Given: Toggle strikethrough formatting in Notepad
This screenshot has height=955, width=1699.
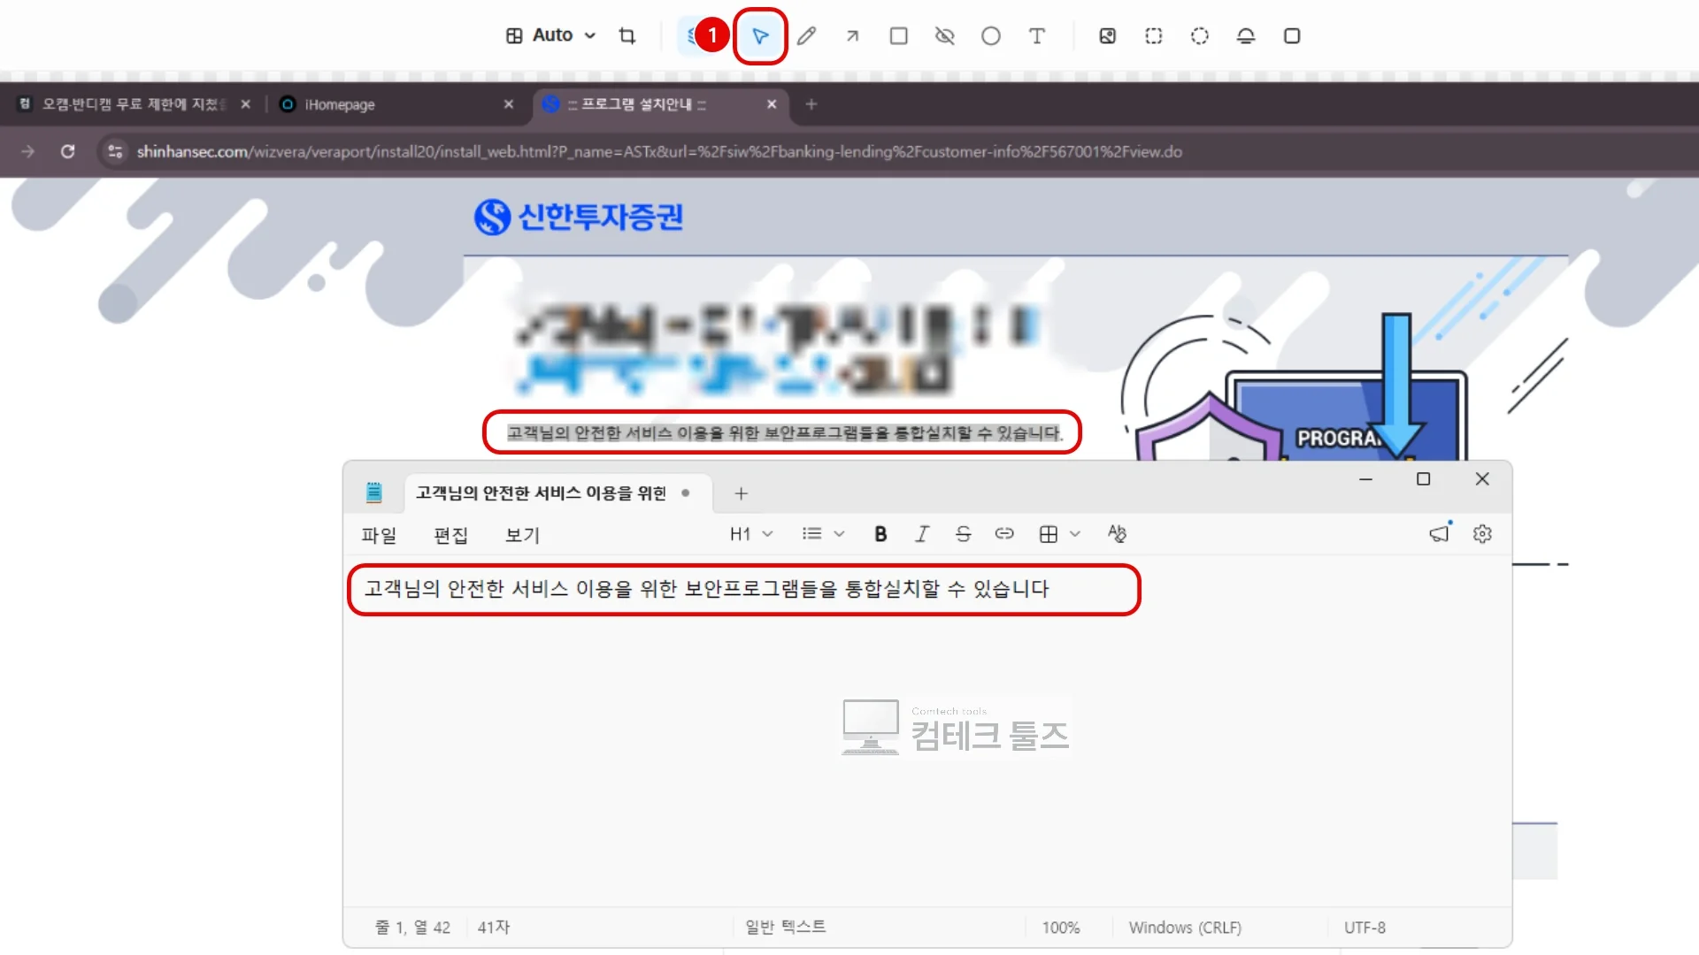Looking at the screenshot, I should (x=964, y=534).
